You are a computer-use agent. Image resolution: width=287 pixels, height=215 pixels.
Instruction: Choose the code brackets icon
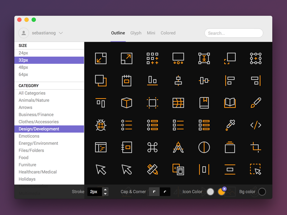tap(256, 125)
